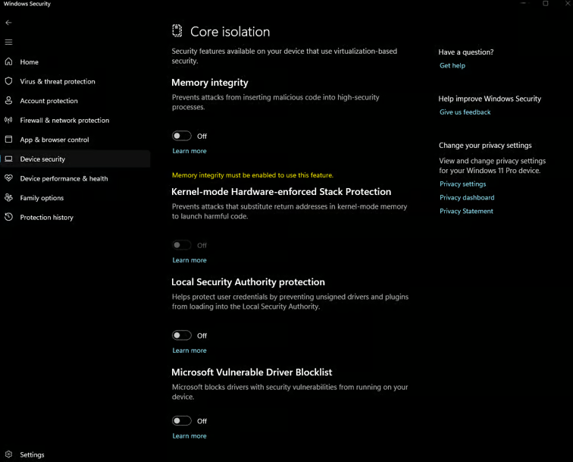Open the hamburger navigation menu icon
Viewport: 573px width, 462px height.
9,42
